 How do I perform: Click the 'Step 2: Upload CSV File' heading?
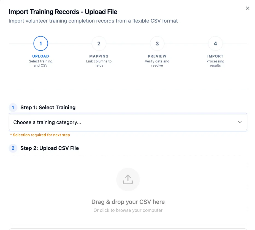(x=50, y=148)
